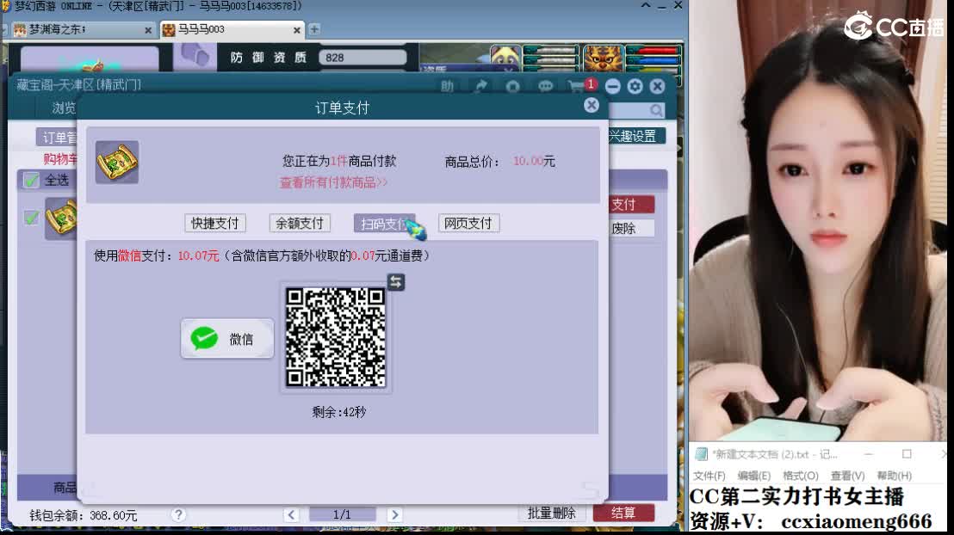
Task: Click the question mark beside 钱包余额
Action: pyautogui.click(x=178, y=513)
